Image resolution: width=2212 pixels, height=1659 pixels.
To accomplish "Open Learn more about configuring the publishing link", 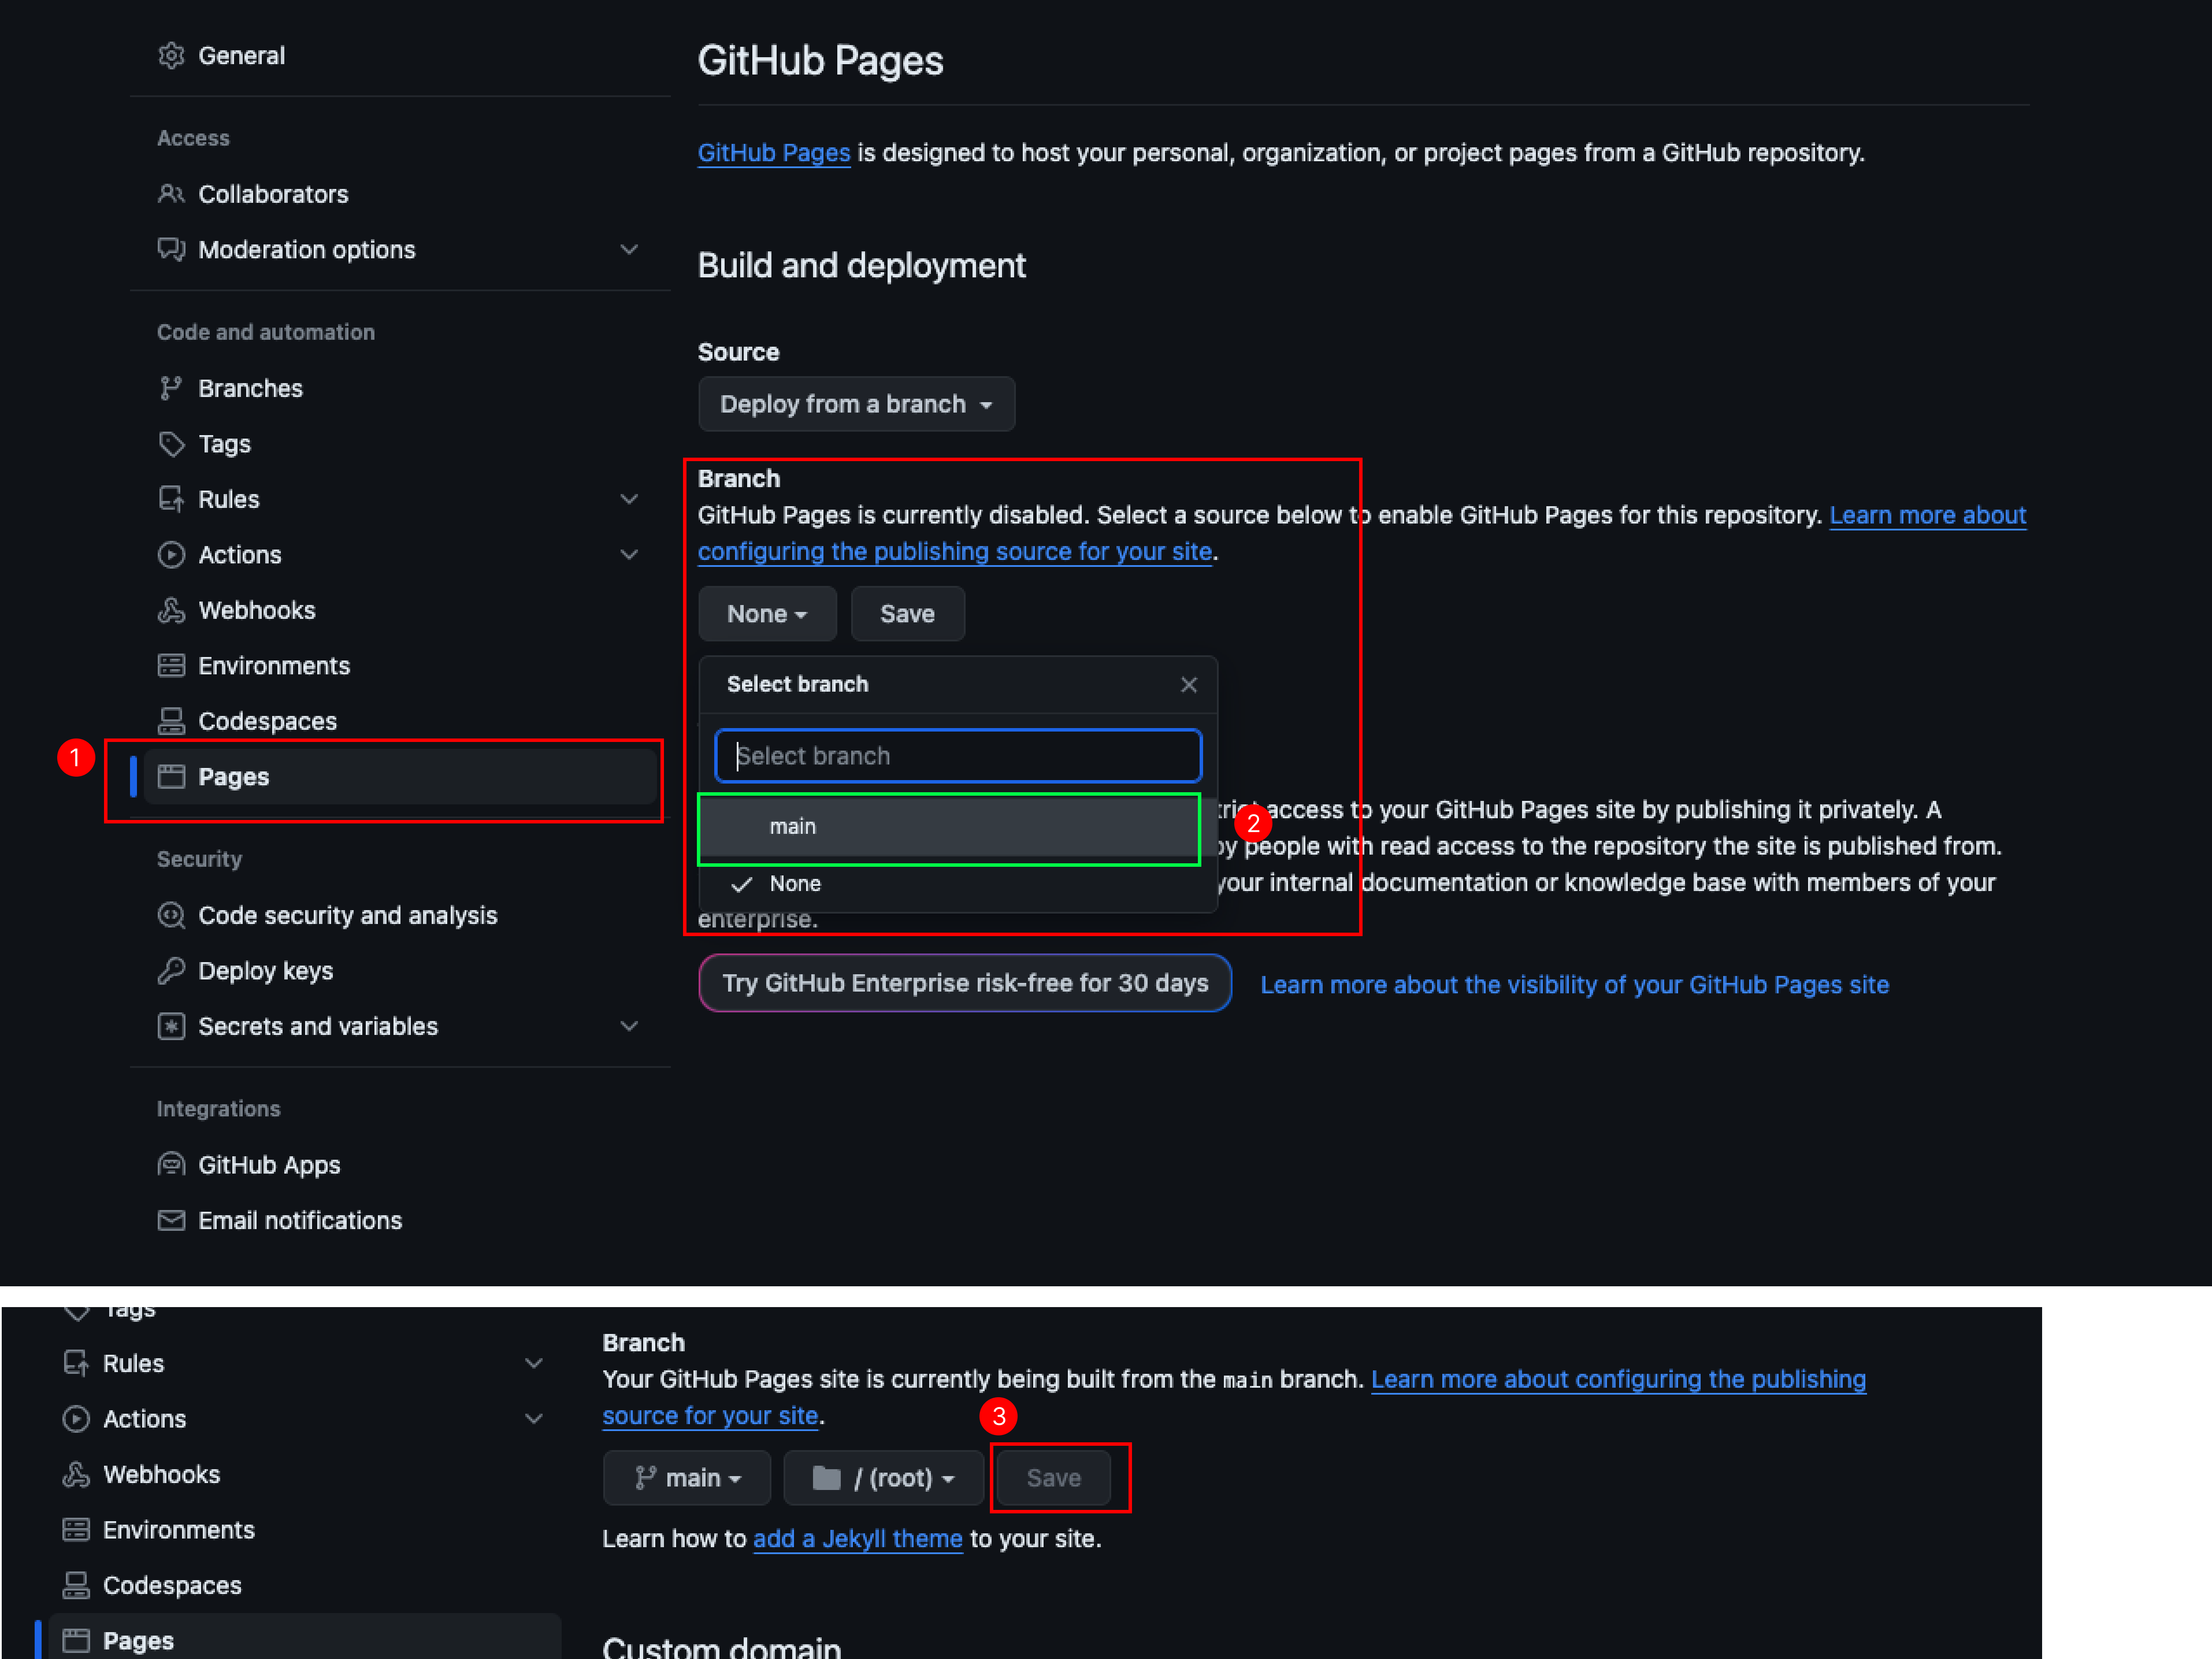I will coord(1618,1380).
